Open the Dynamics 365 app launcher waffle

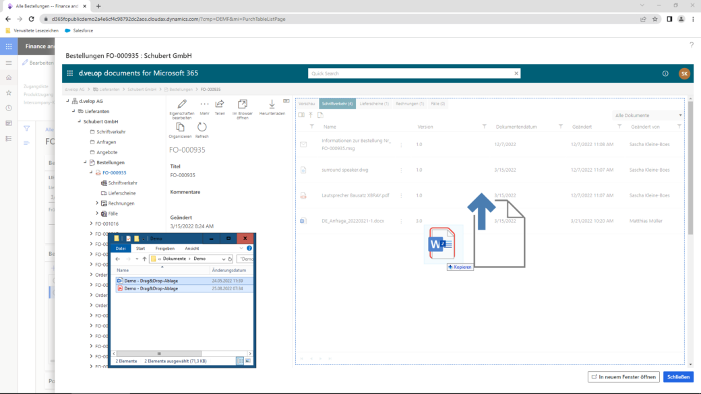(x=9, y=46)
